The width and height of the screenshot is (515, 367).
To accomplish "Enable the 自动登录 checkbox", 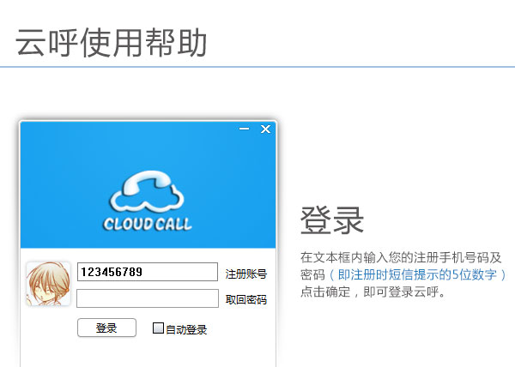I will coord(158,328).
